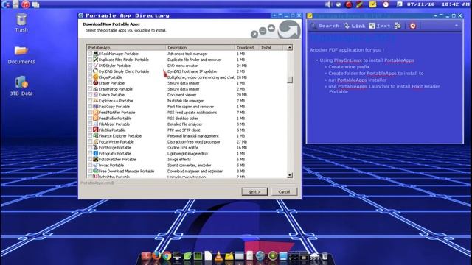The width and height of the screenshot is (472, 265).
Task: Check the Evince Portable checkbox
Action: click(x=90, y=95)
